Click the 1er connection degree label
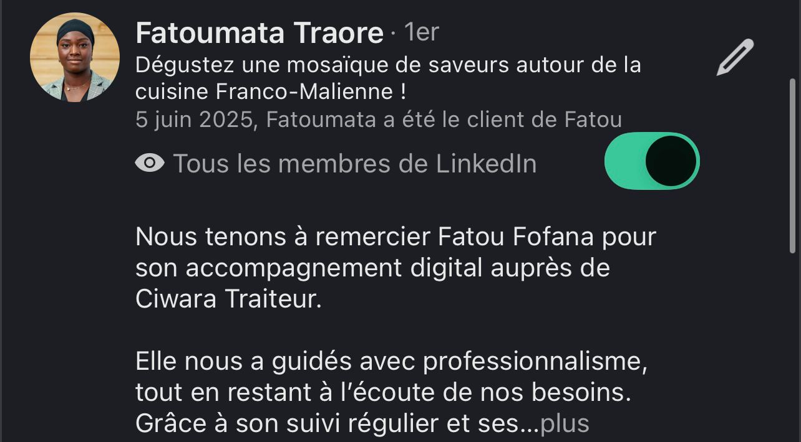Image resolution: width=801 pixels, height=442 pixels. click(x=420, y=31)
